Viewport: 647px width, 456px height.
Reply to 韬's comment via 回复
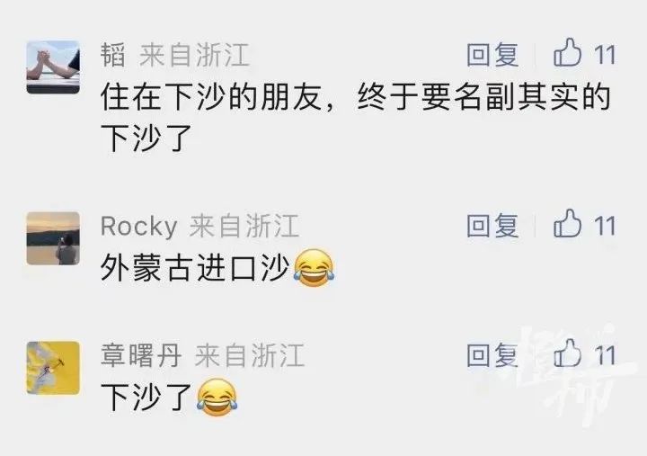click(x=492, y=55)
